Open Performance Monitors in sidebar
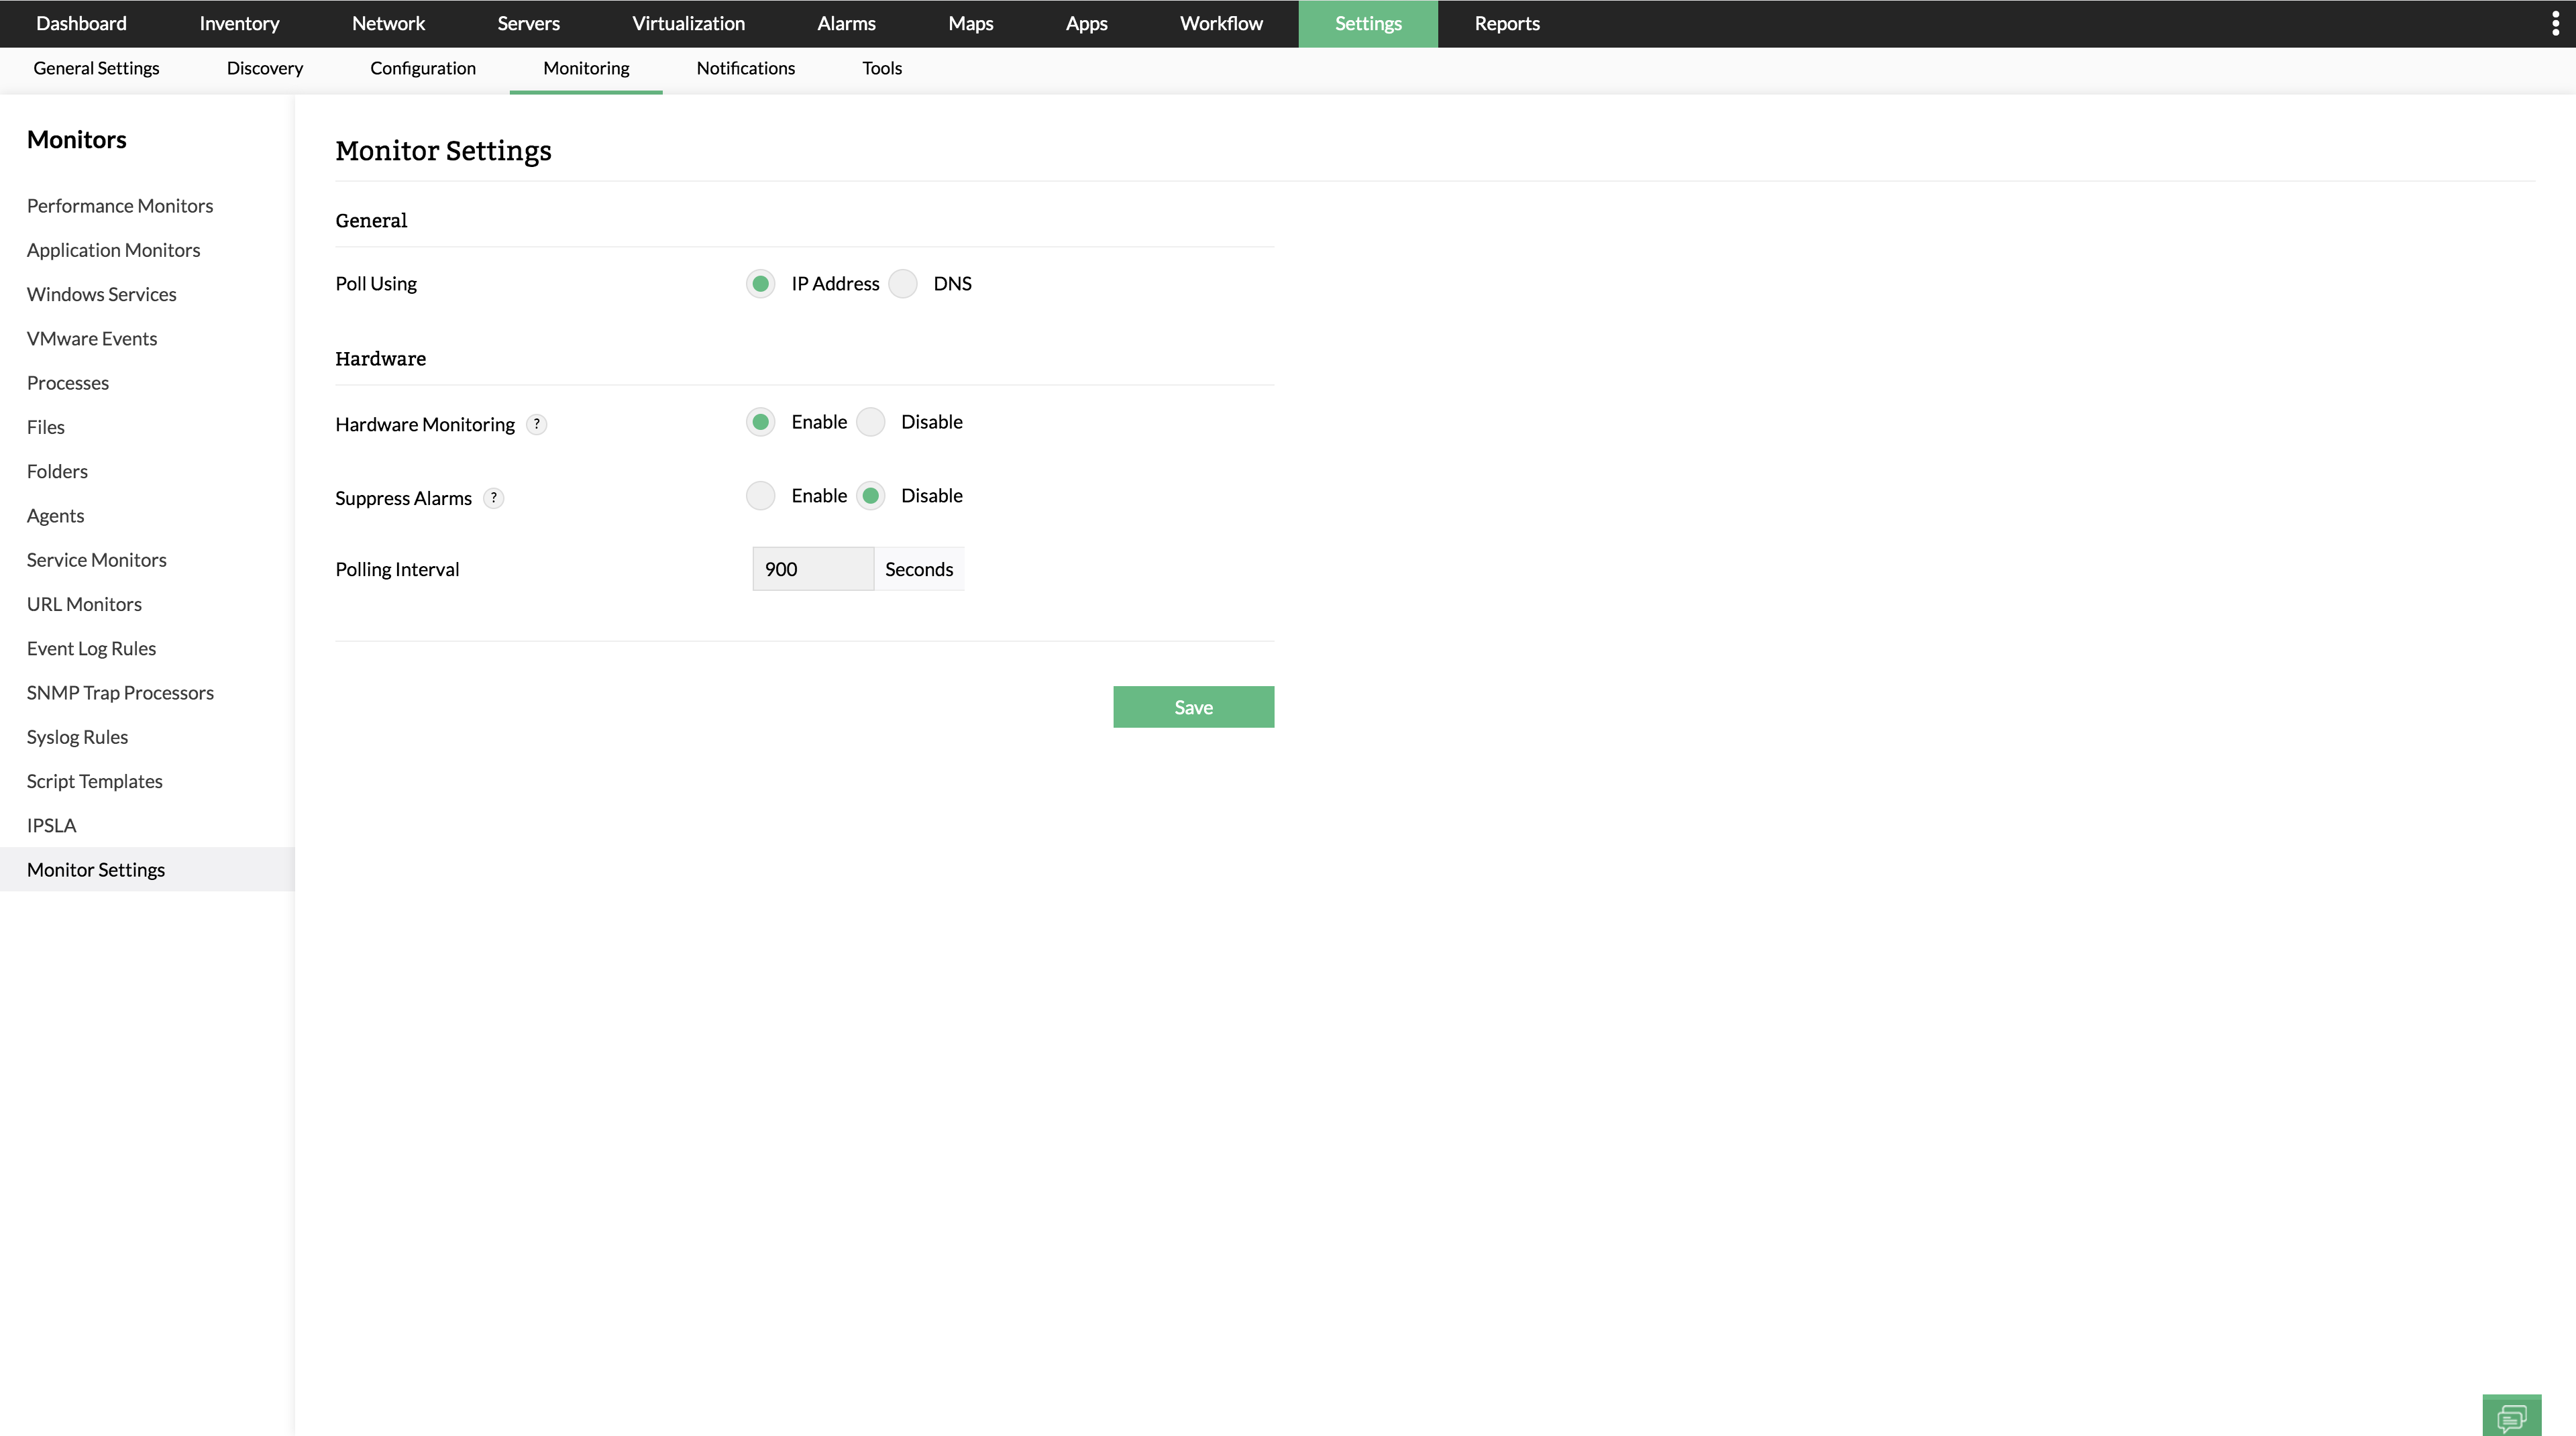The image size is (2576, 1436). 120,206
